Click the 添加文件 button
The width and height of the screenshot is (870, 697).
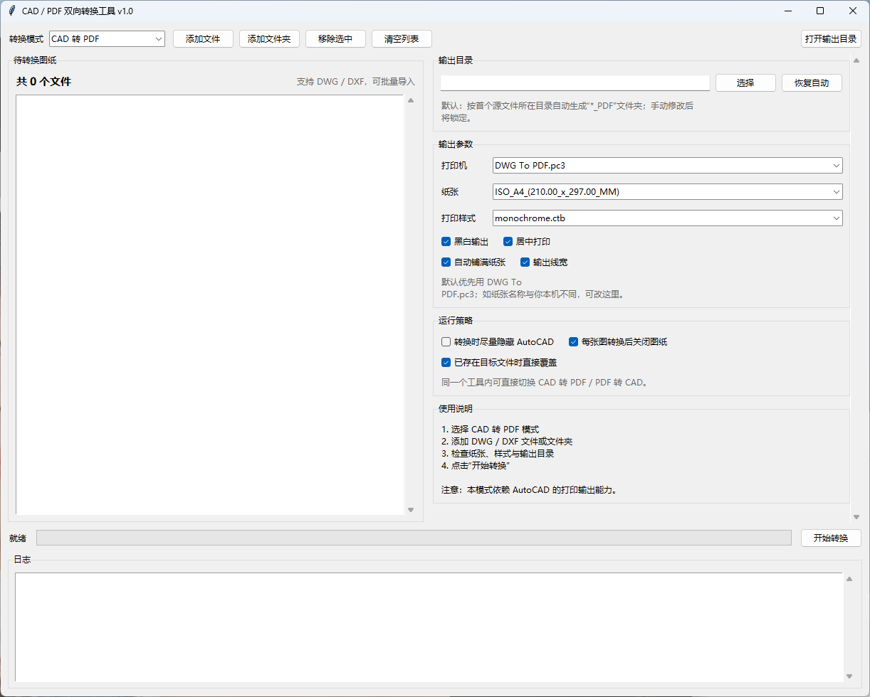pos(203,39)
